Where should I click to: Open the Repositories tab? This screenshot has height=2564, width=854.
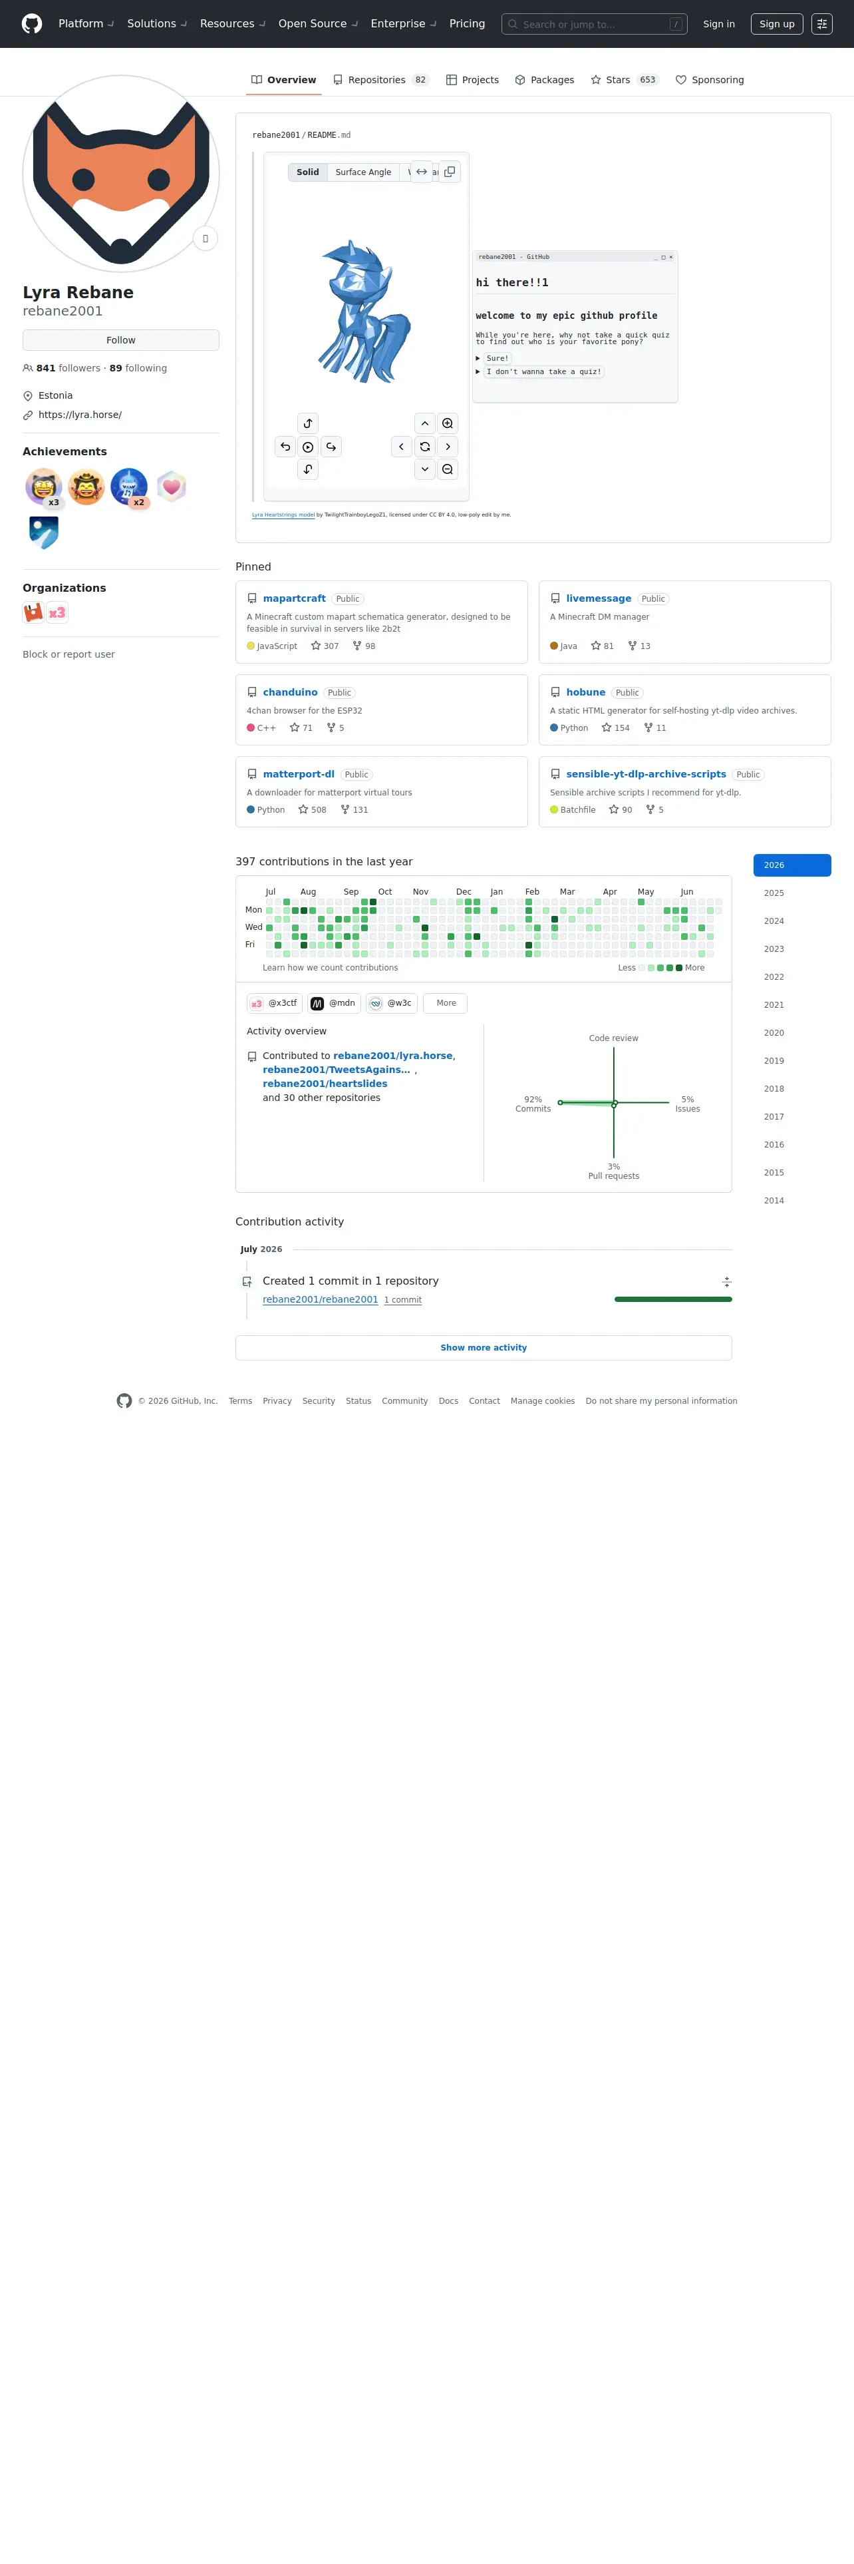pyautogui.click(x=380, y=80)
